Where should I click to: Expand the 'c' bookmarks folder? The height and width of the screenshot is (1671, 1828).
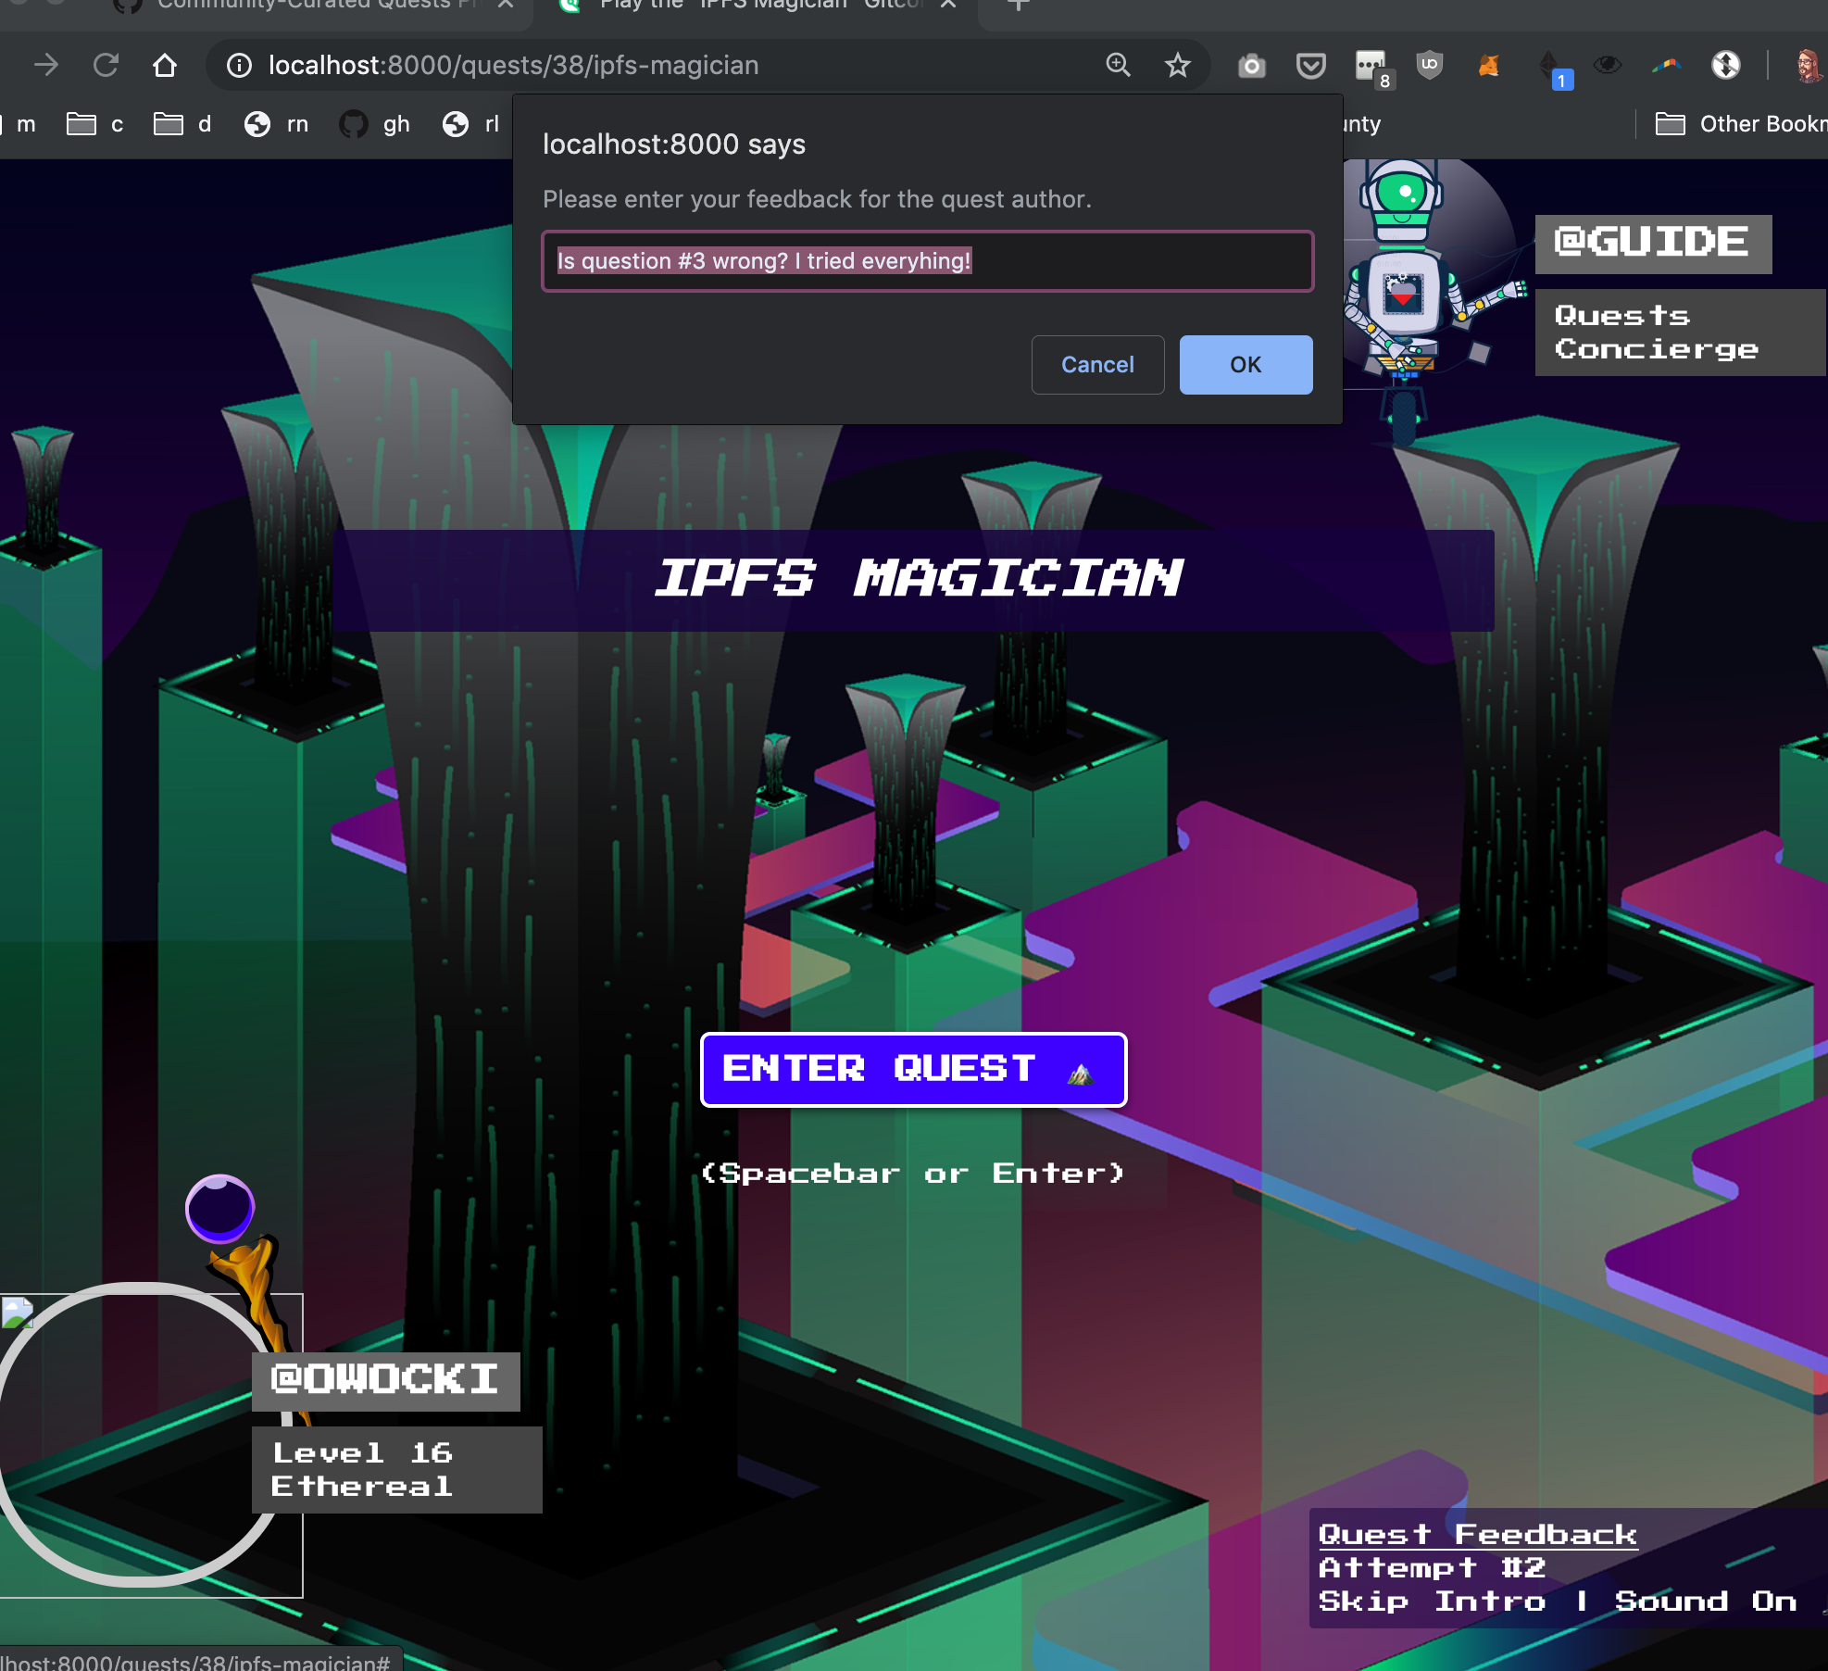(95, 124)
